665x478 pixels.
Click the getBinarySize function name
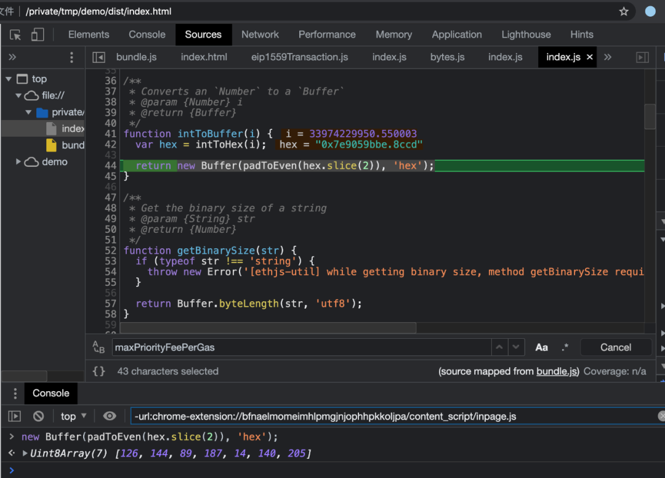coord(216,250)
